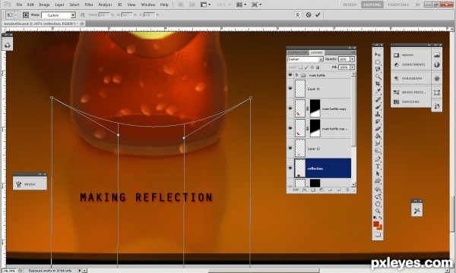
Task: Open the Fill slider dropdown arrow
Action: [x=352, y=67]
